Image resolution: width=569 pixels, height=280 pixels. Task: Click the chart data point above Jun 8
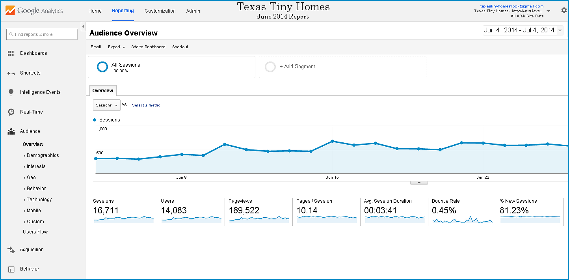point(182,154)
